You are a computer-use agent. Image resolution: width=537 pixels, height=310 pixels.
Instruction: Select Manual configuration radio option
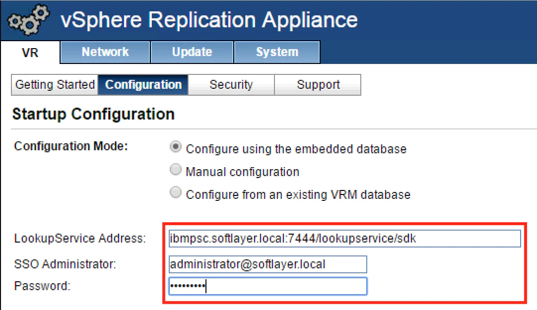tap(176, 170)
